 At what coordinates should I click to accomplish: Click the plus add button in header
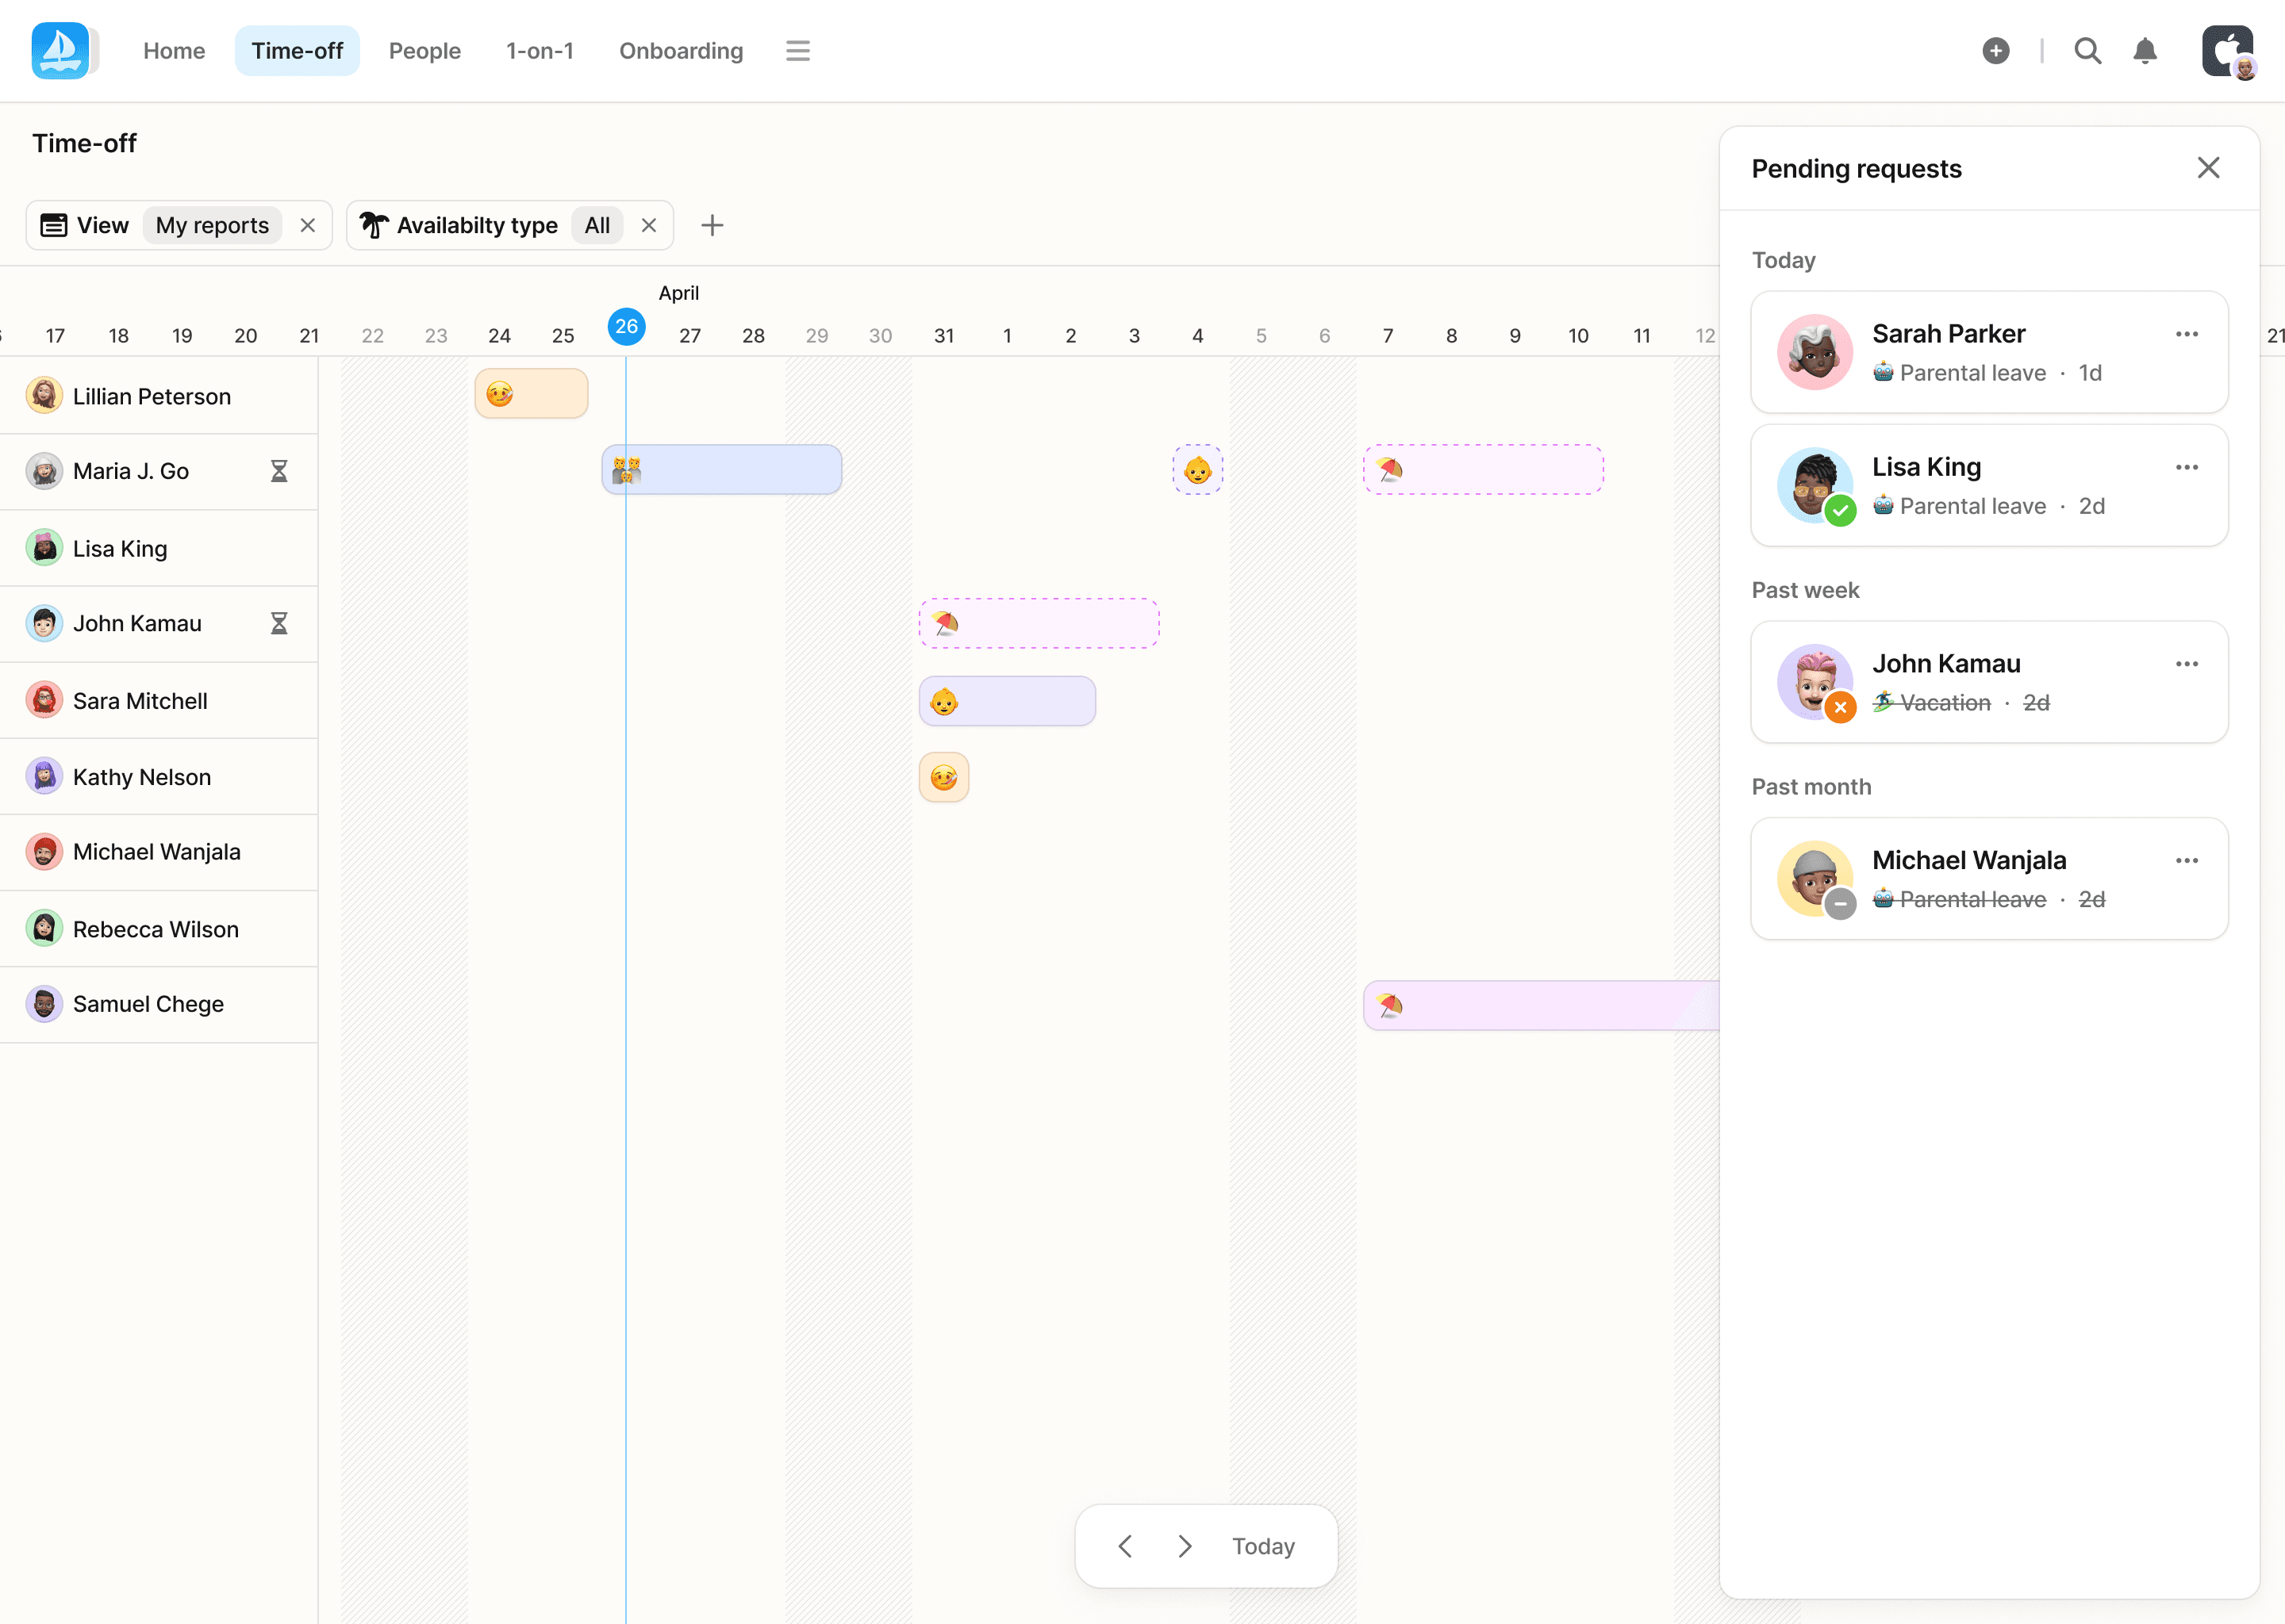1995,51
